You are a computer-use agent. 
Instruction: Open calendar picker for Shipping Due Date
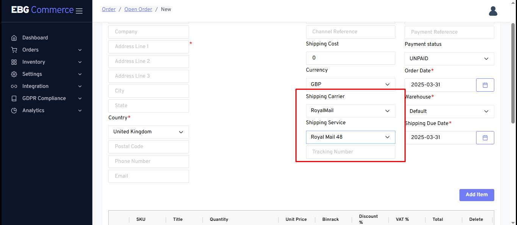(485, 138)
